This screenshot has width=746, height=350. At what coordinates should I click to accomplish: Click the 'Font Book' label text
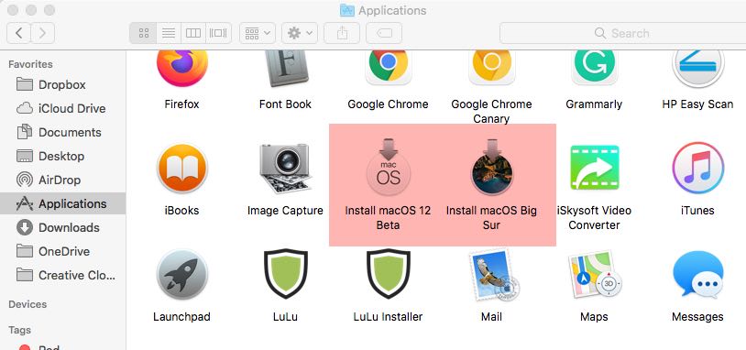pyautogui.click(x=285, y=104)
